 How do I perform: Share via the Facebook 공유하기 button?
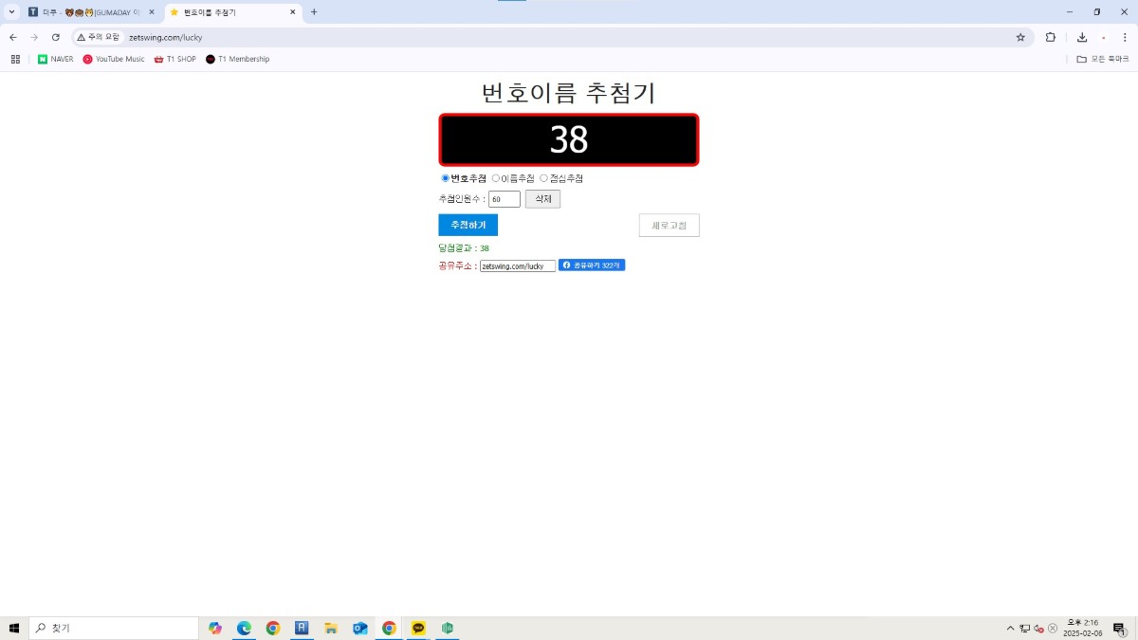pyautogui.click(x=592, y=265)
